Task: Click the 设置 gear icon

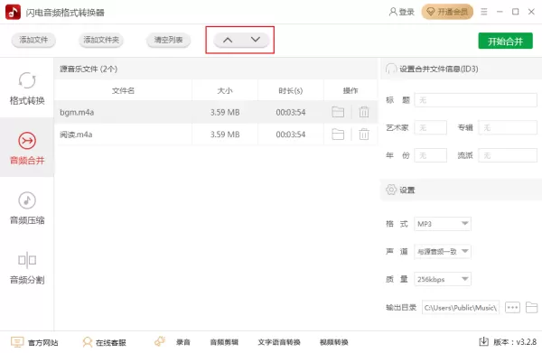Action: pos(391,190)
